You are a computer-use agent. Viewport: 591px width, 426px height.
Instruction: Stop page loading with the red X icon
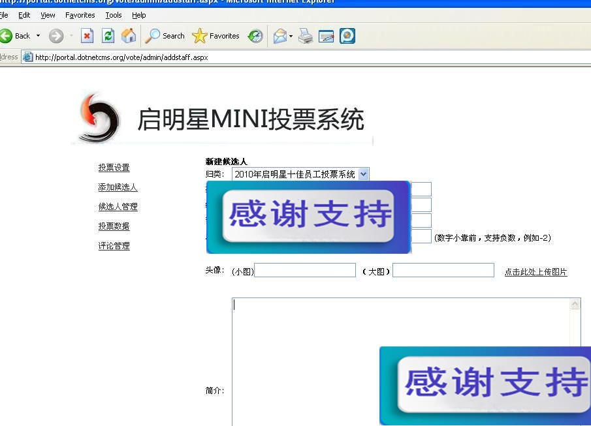click(87, 36)
